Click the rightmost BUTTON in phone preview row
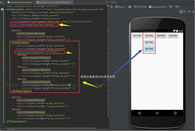The height and width of the screenshot is (131, 195). 173,36
